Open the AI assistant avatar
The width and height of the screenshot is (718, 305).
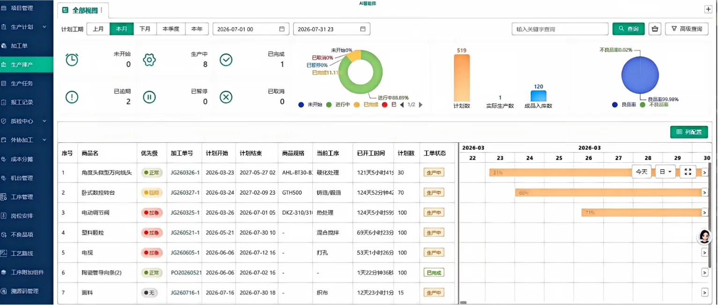coord(704,237)
